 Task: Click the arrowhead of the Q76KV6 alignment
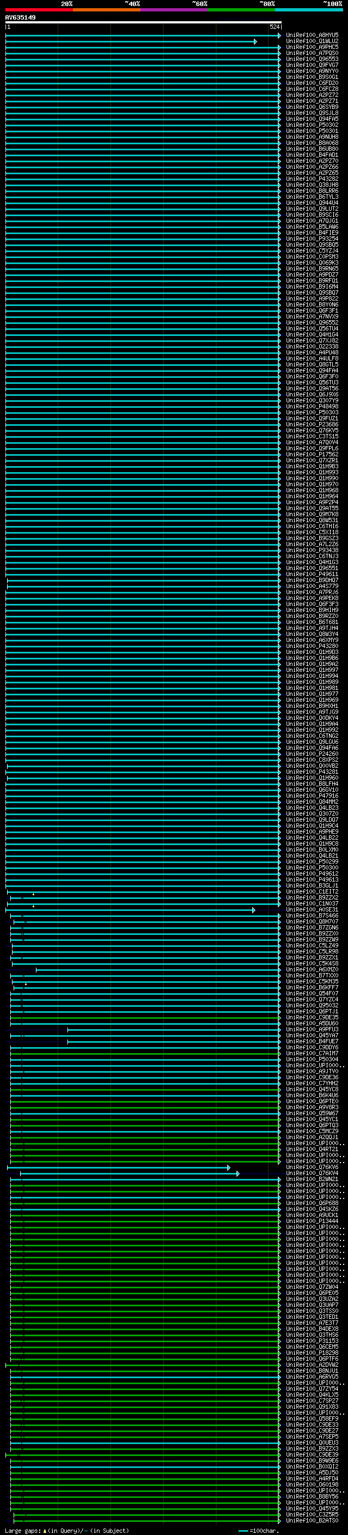tap(228, 1168)
